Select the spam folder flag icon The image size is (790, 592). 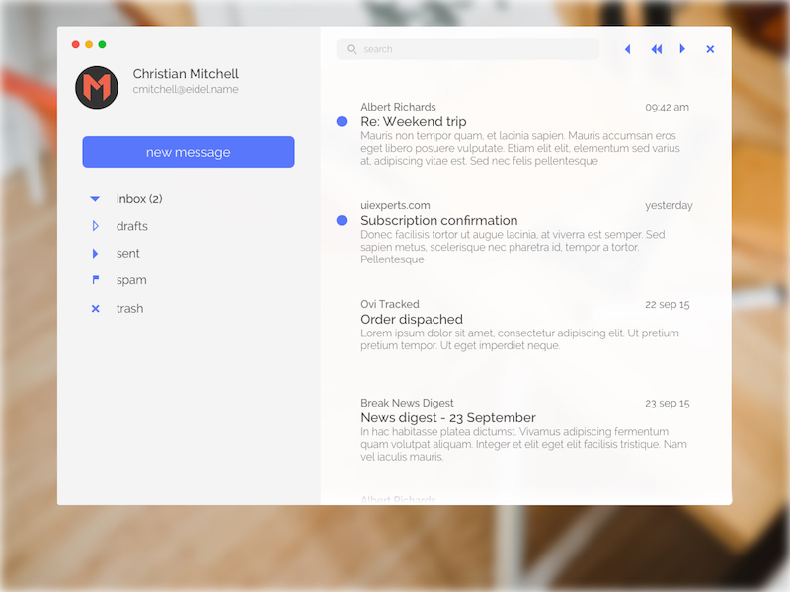pos(96,280)
